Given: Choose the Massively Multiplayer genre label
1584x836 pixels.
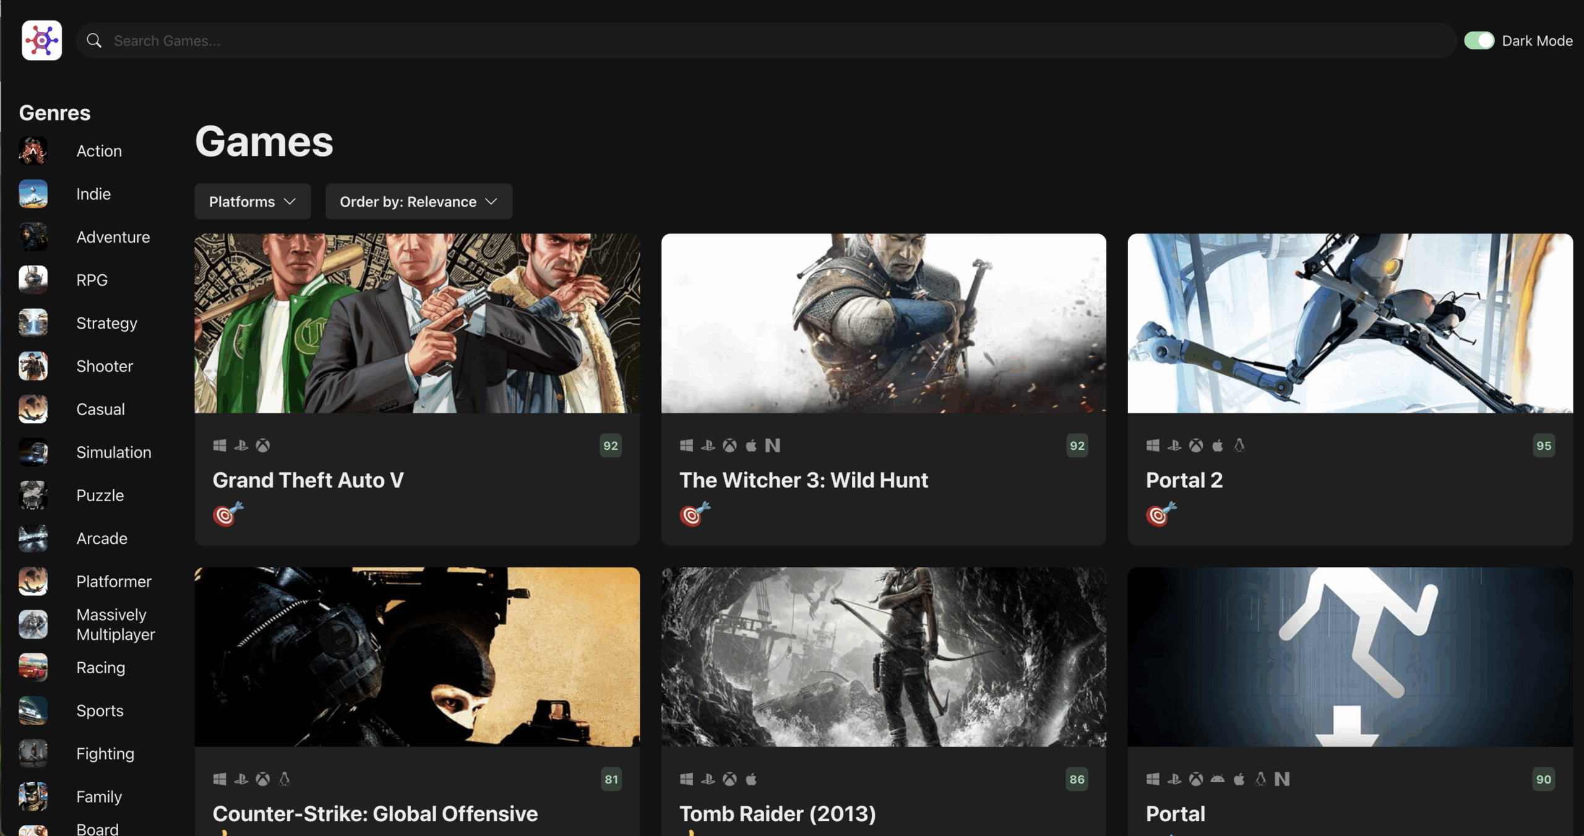Looking at the screenshot, I should [116, 624].
